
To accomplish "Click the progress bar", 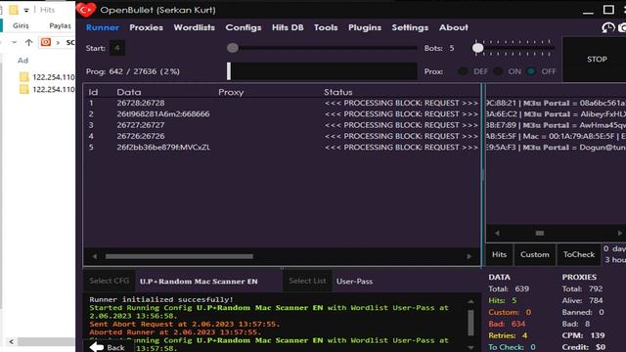I will click(x=322, y=71).
